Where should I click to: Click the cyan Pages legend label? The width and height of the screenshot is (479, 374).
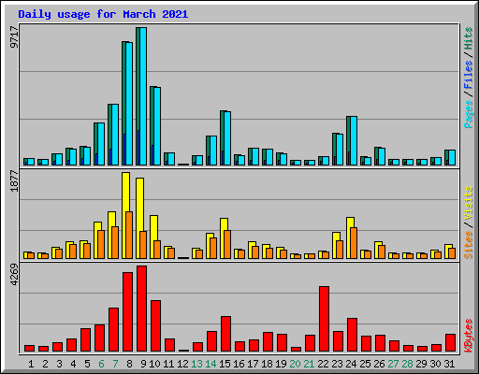468,114
